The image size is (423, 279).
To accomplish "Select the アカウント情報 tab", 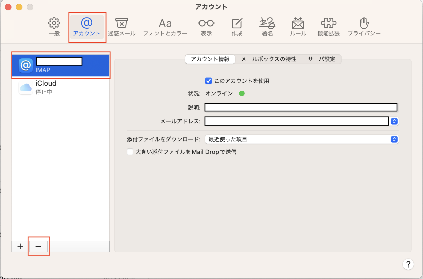I will [210, 59].
